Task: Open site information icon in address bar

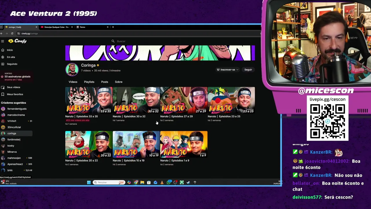Action: (19, 33)
